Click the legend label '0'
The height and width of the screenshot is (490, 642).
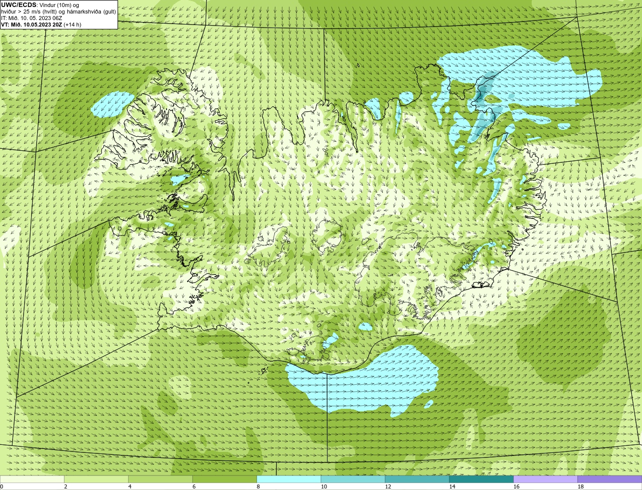[x=2, y=486]
